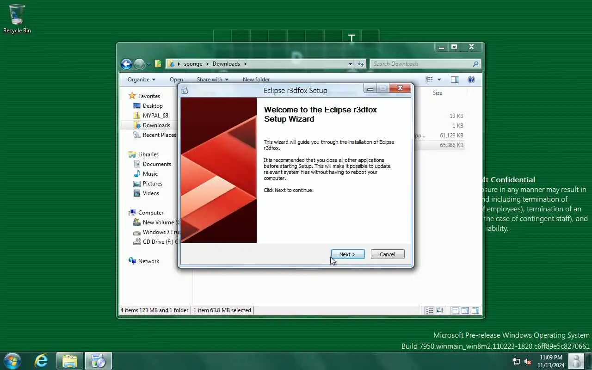Click the muted volume tray icon
This screenshot has width=592, height=370.
527,361
